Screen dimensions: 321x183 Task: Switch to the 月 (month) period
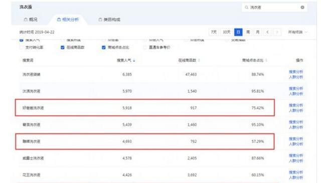(x=258, y=32)
